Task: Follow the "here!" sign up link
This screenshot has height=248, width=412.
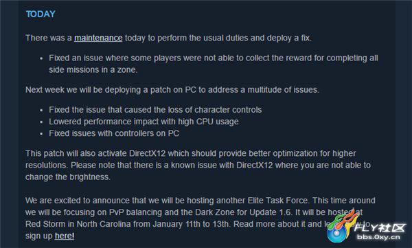Action: tap(65, 236)
